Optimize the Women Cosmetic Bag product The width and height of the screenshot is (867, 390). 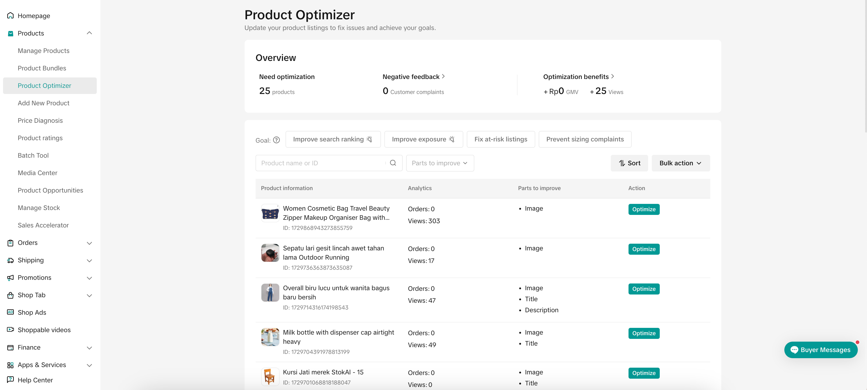coord(644,209)
